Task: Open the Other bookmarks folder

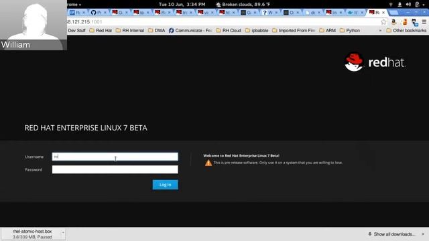Action: (406, 30)
